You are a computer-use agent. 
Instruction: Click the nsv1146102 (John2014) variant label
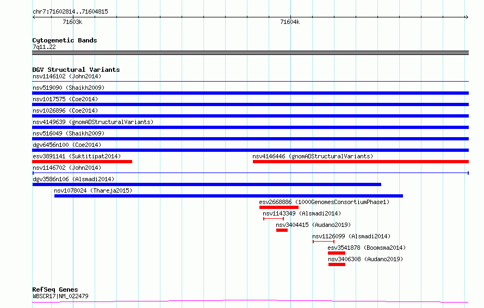tap(67, 76)
